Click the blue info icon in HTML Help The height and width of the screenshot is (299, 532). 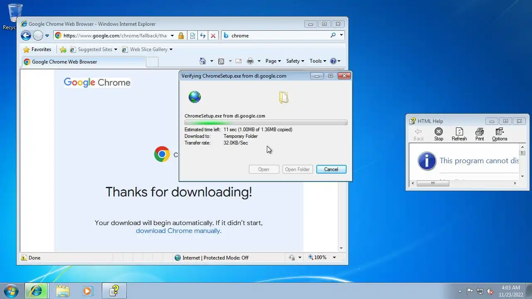tap(427, 161)
